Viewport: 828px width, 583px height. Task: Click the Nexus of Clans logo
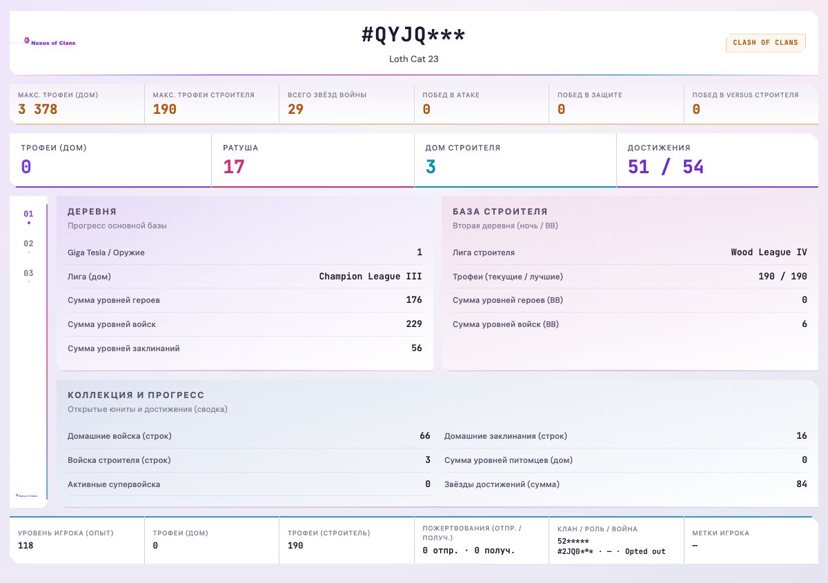click(x=50, y=42)
